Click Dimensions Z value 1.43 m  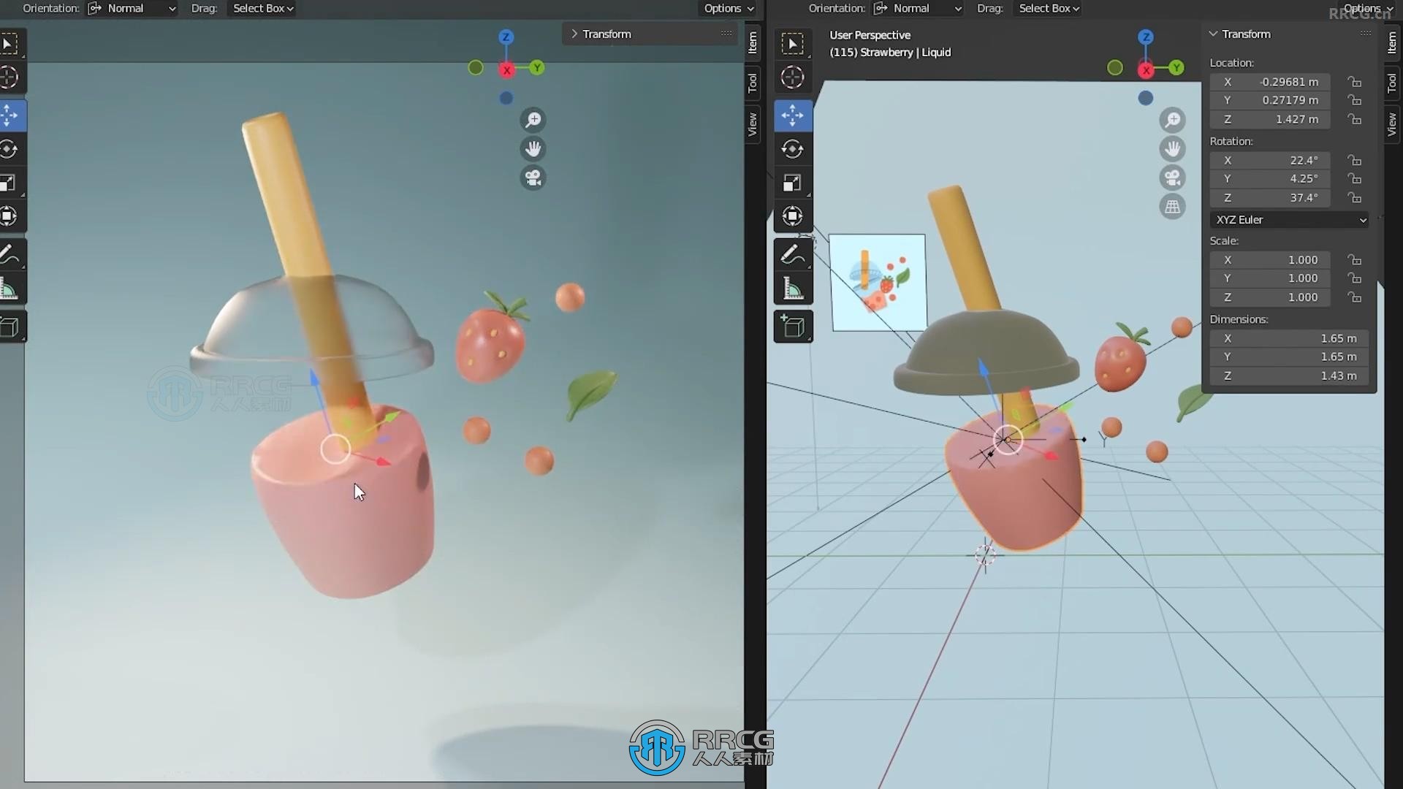pos(1290,376)
